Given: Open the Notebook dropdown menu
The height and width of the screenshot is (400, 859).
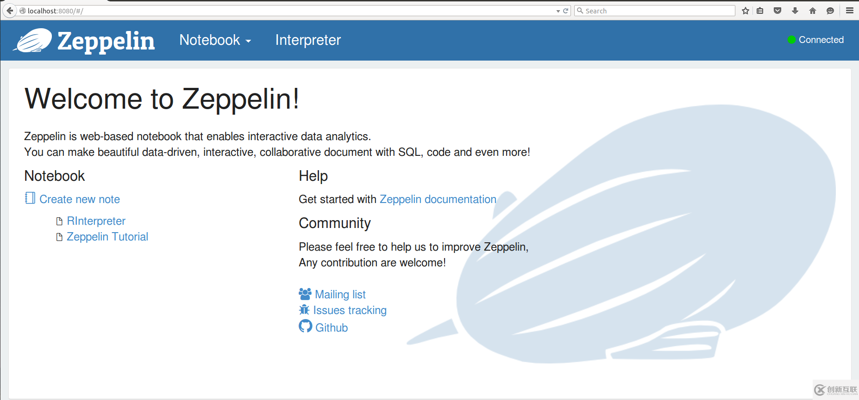Looking at the screenshot, I should (215, 40).
